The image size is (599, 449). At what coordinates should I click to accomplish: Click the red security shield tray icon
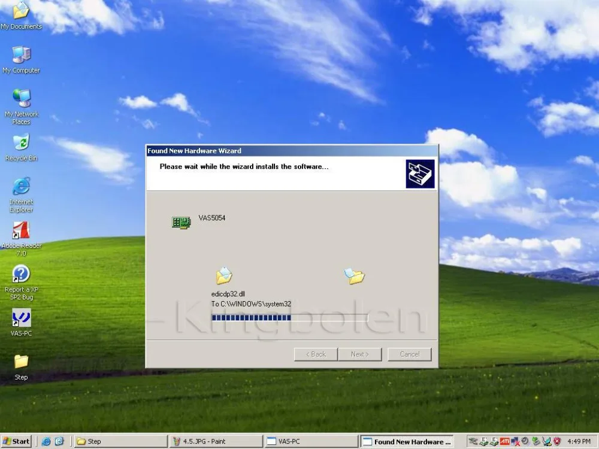point(556,441)
